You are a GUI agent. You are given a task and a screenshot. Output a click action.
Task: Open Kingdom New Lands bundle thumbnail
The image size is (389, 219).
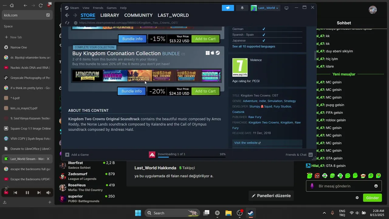point(88,75)
